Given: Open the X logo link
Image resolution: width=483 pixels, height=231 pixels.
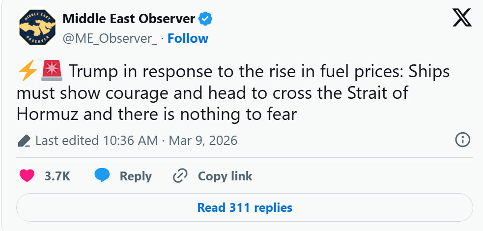Looking at the screenshot, I should pyautogui.click(x=462, y=18).
